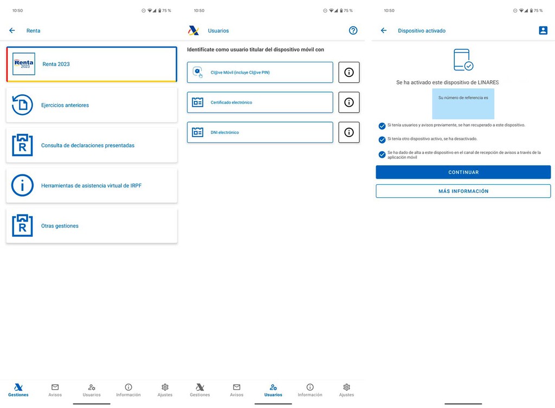Click checkmark next to canal de recepción de avisos
555x408 pixels.
pyautogui.click(x=382, y=154)
